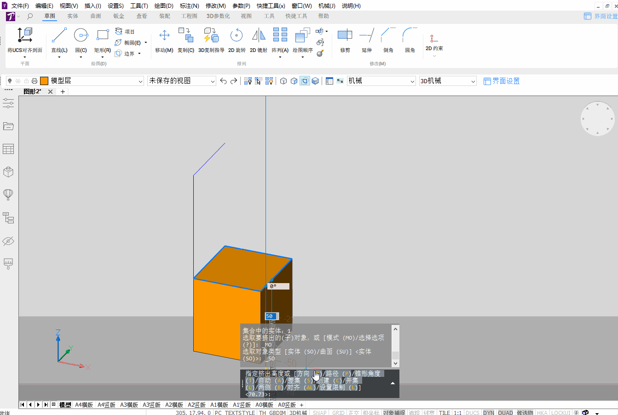618x415 pixels.
Task: Click the 界面设置 link beside workspace dropdown
Action: (502, 81)
